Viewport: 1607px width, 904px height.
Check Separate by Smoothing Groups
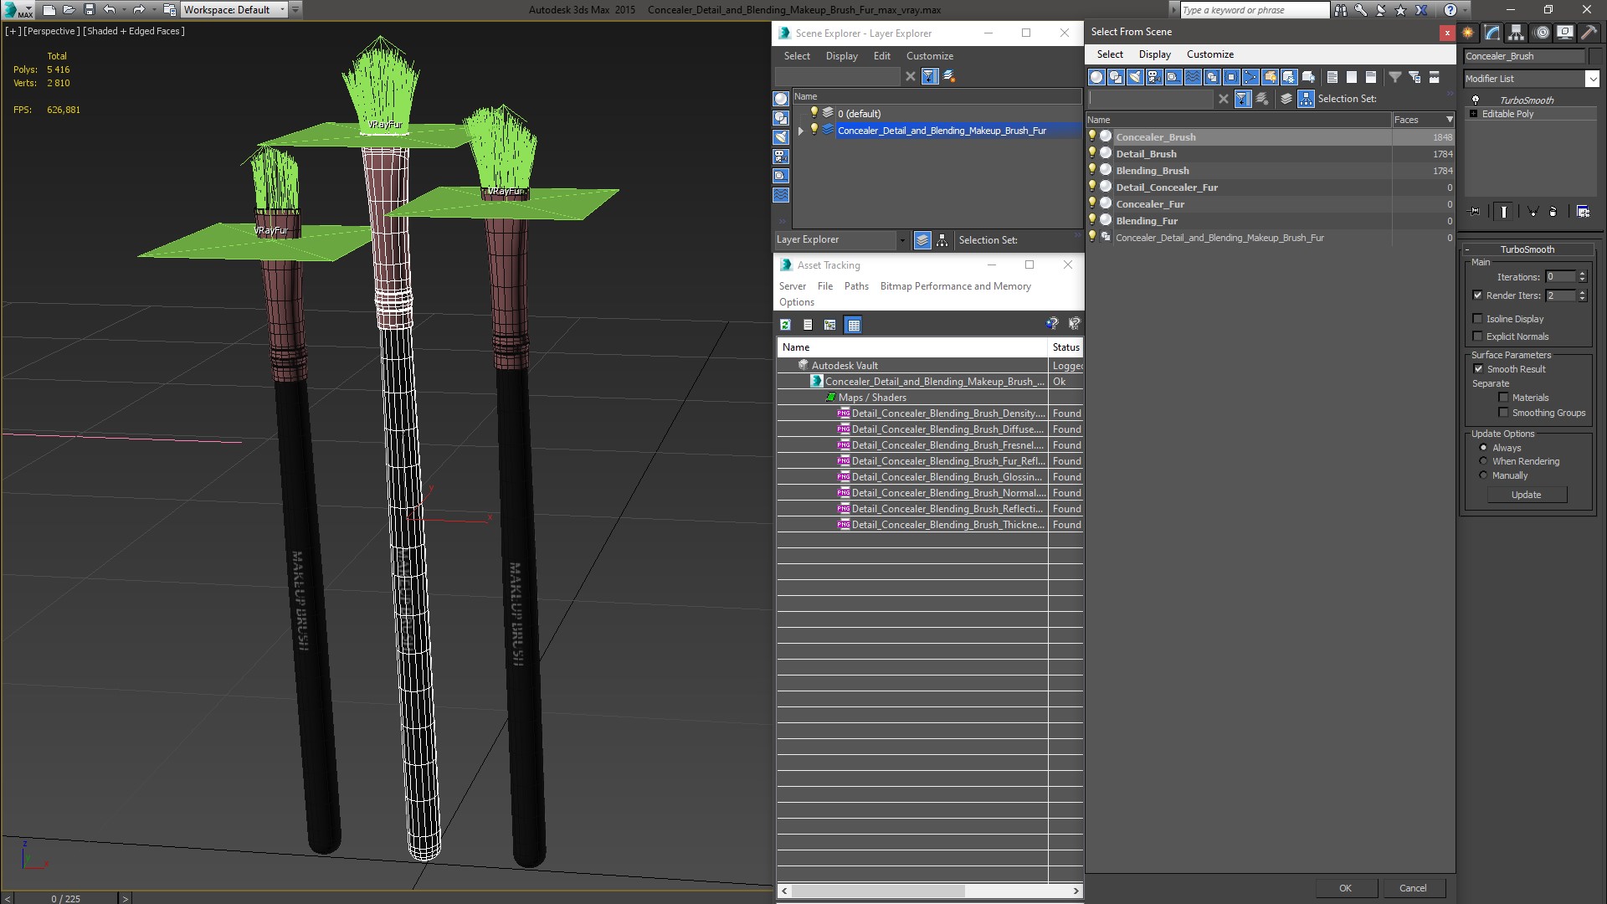tap(1503, 413)
